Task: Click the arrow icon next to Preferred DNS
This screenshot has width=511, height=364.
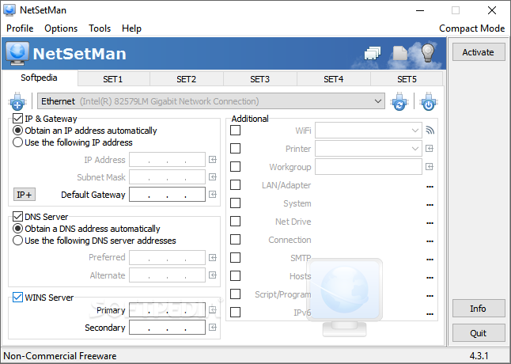Action: [213, 258]
